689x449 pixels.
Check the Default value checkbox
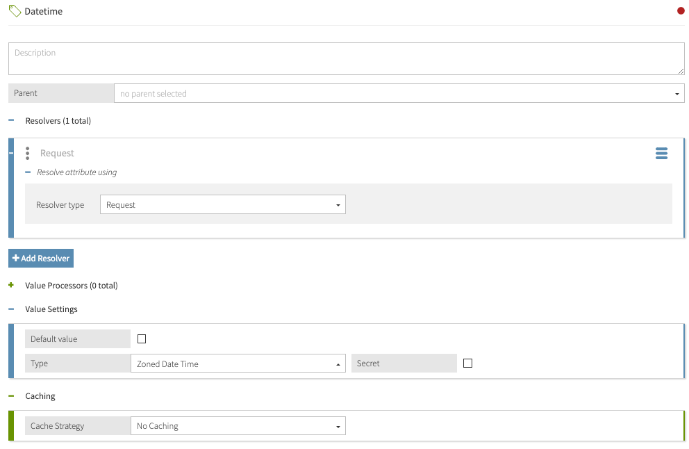[x=142, y=338]
